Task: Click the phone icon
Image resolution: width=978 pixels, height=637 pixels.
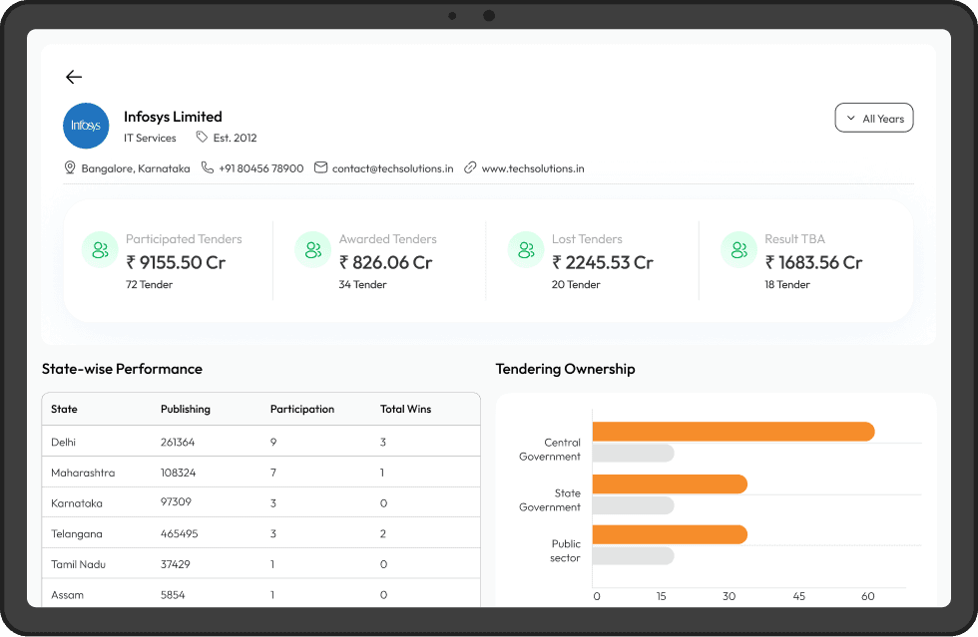Action: [x=208, y=168]
